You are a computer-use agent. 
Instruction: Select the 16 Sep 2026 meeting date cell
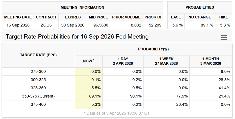(x=18, y=25)
